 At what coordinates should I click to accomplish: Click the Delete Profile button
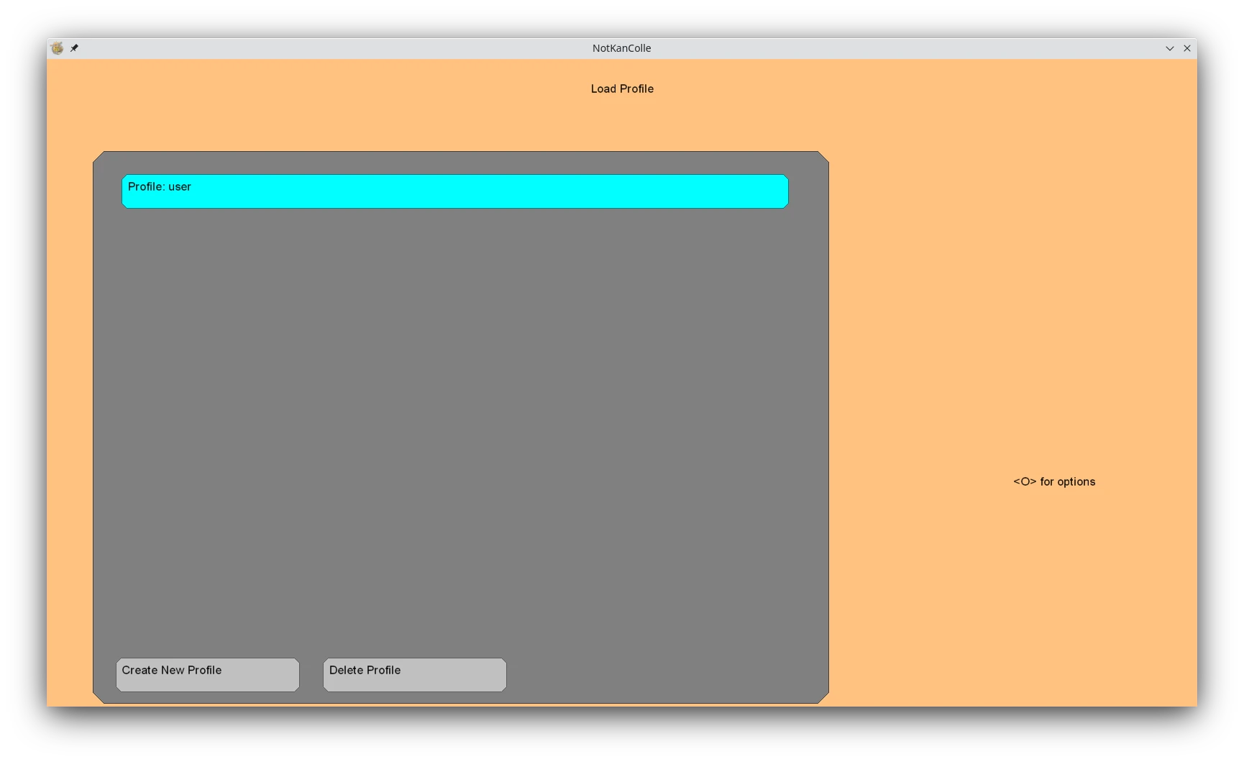click(415, 675)
